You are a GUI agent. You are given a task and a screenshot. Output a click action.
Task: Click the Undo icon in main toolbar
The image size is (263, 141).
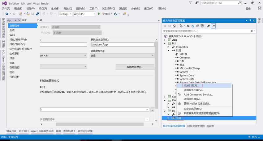pyautogui.click(x=44, y=14)
